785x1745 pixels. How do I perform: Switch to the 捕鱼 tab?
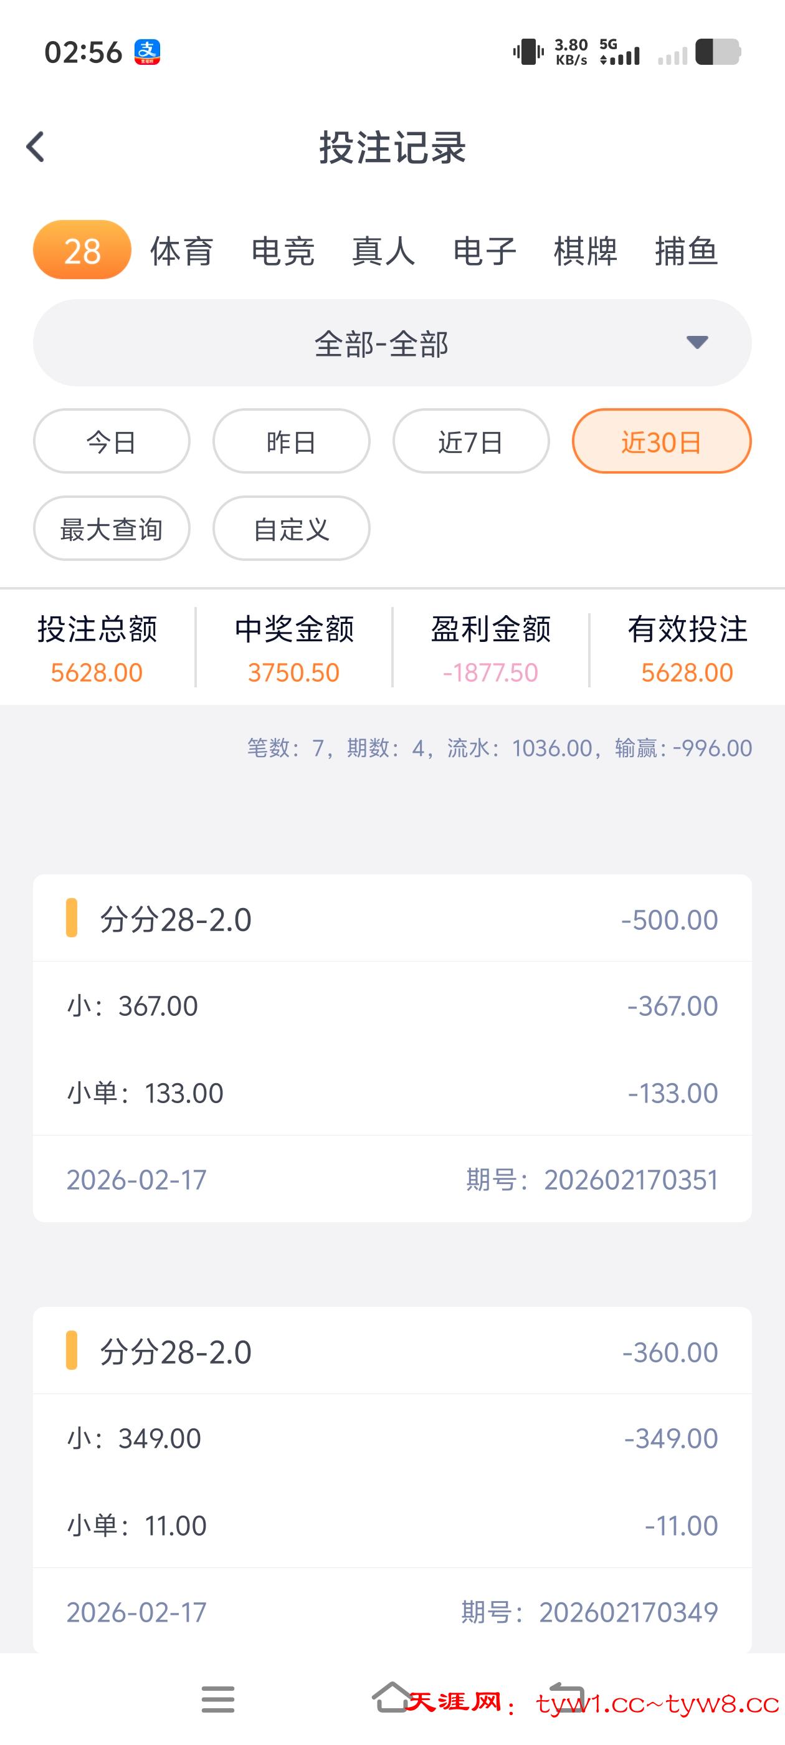686,251
